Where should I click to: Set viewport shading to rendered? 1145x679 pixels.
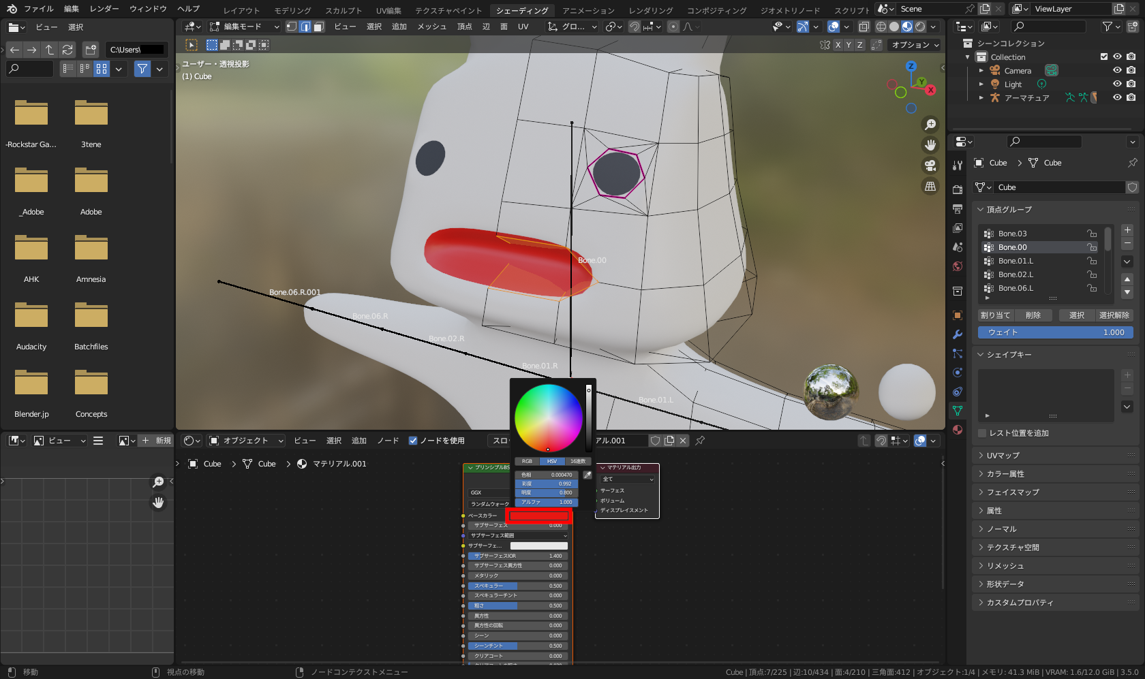(x=920, y=27)
